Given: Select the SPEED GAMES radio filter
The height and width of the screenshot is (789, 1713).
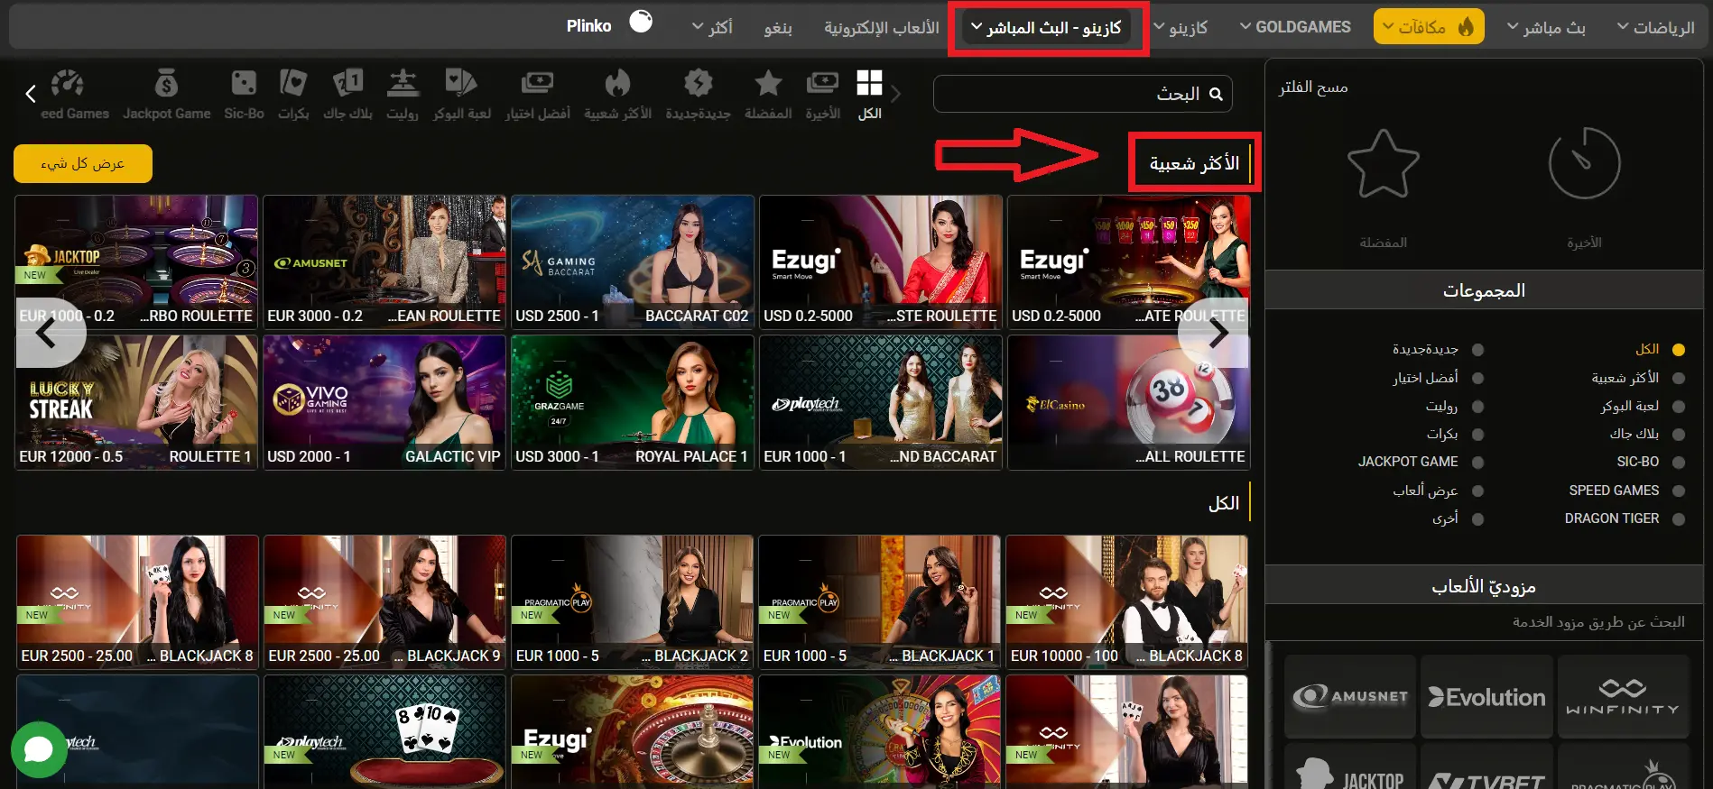Looking at the screenshot, I should [x=1678, y=491].
